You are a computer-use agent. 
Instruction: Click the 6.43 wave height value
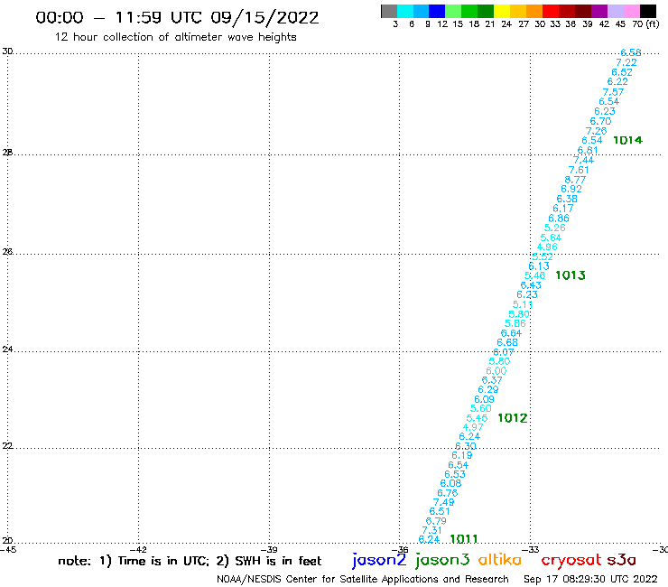pos(531,285)
